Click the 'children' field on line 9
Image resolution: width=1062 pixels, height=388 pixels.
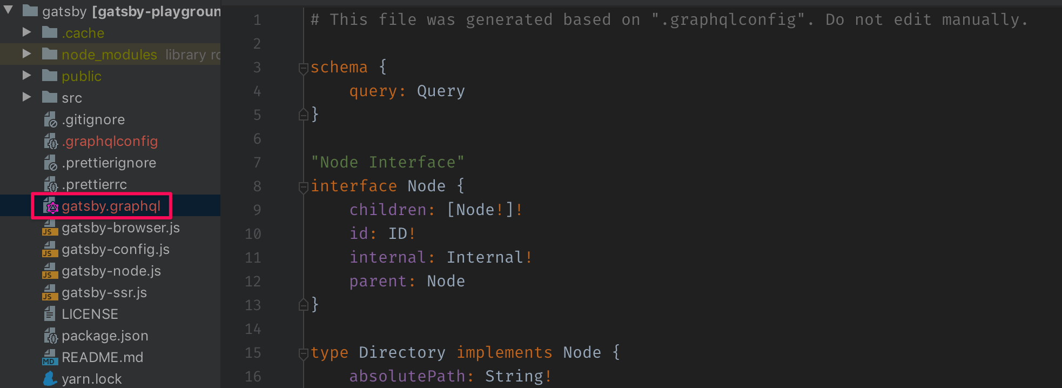tap(388, 210)
